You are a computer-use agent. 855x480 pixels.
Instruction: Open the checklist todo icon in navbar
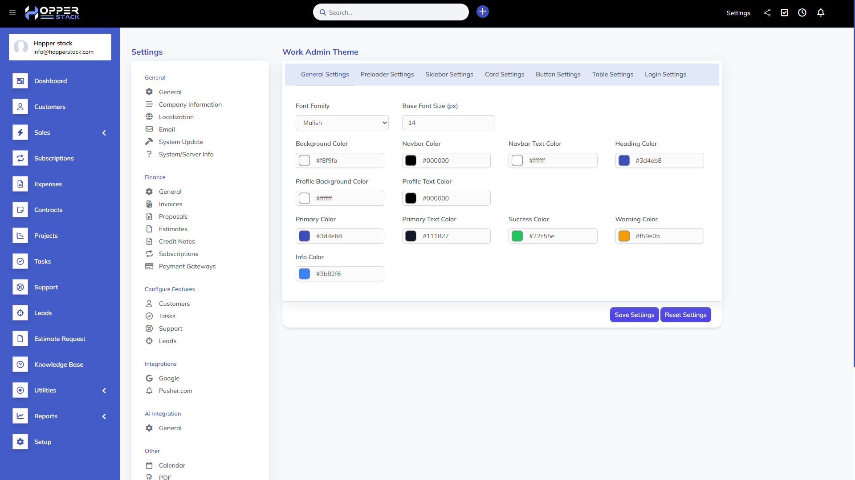785,13
